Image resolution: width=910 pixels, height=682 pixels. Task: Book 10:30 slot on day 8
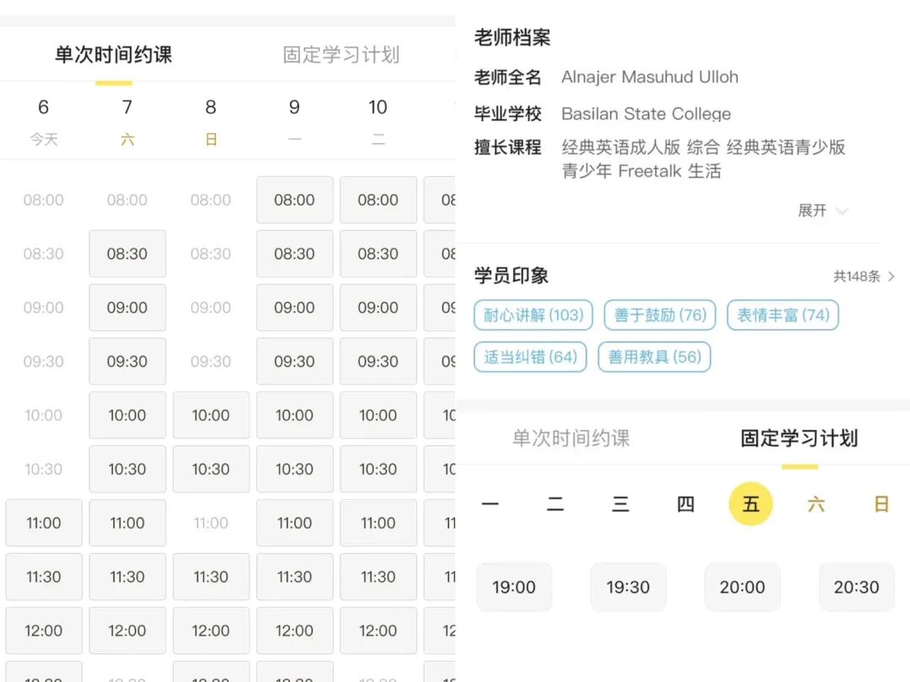211,469
